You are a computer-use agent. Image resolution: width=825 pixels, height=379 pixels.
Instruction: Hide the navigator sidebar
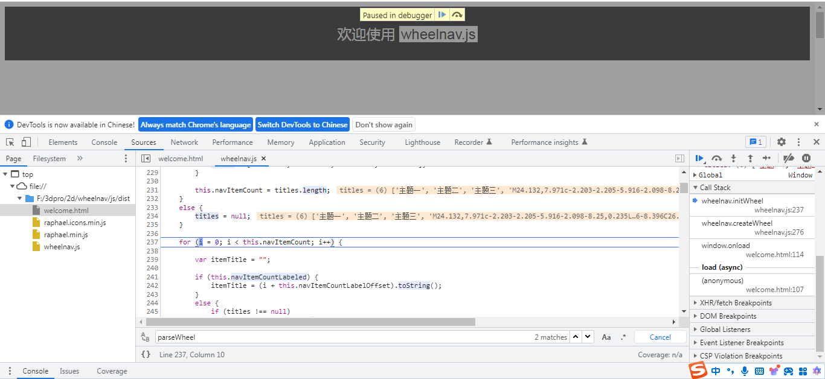pos(146,159)
